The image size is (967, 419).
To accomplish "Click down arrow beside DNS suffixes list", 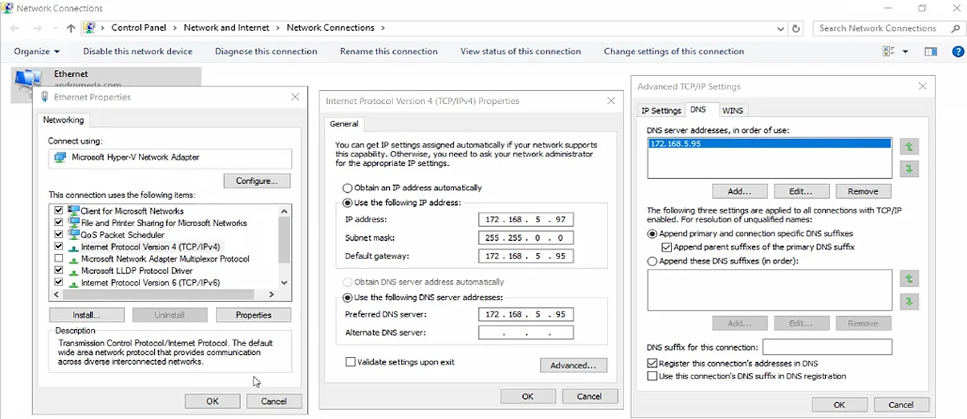I will pyautogui.click(x=909, y=301).
